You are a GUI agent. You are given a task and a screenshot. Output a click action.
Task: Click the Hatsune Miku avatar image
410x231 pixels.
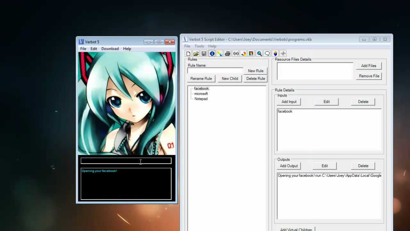tap(127, 103)
